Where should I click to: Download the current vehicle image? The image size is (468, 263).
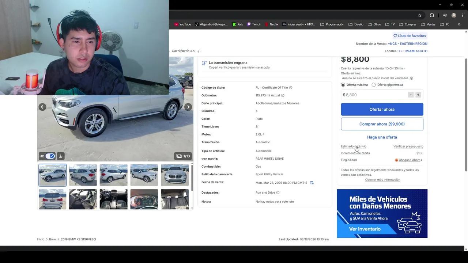pyautogui.click(x=61, y=156)
